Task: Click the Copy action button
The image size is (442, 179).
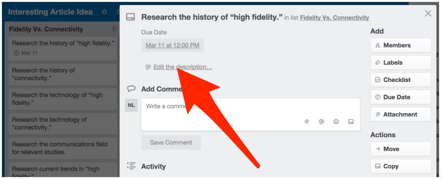Action: pos(400,166)
